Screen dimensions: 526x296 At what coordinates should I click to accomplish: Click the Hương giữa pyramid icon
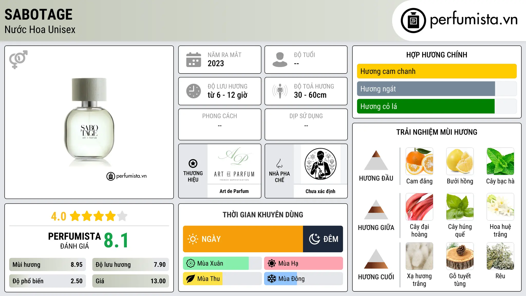[x=376, y=209]
